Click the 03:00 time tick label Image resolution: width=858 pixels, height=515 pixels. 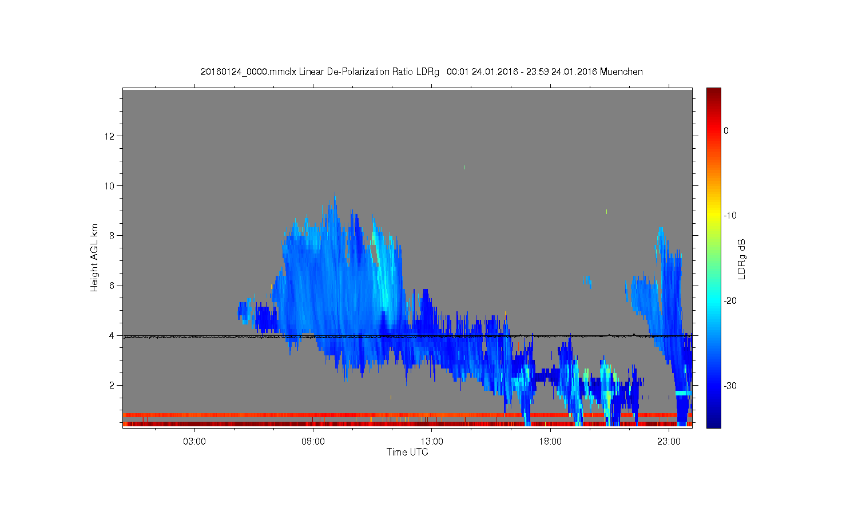(x=194, y=442)
